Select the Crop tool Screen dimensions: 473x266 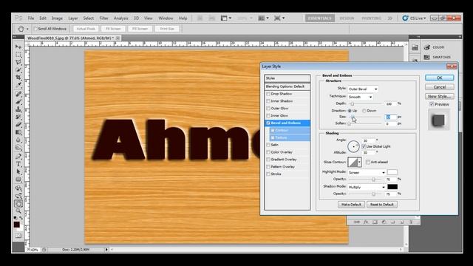click(18, 78)
